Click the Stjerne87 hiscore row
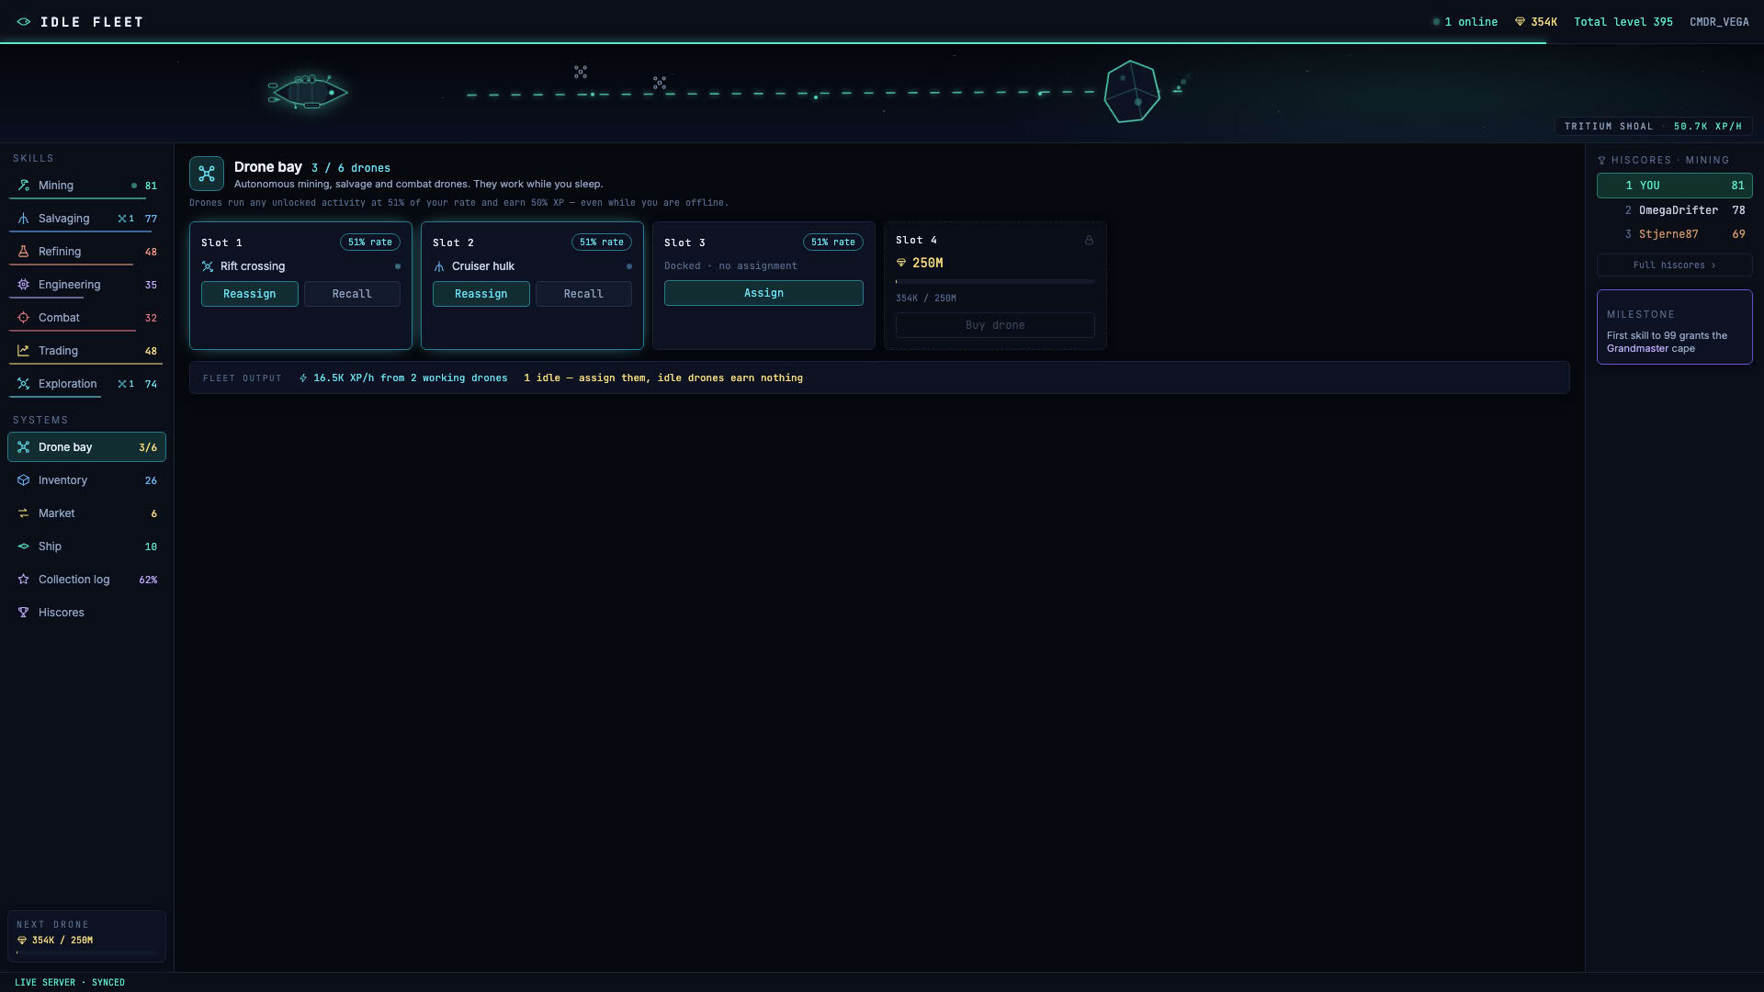The image size is (1764, 992). click(1674, 234)
